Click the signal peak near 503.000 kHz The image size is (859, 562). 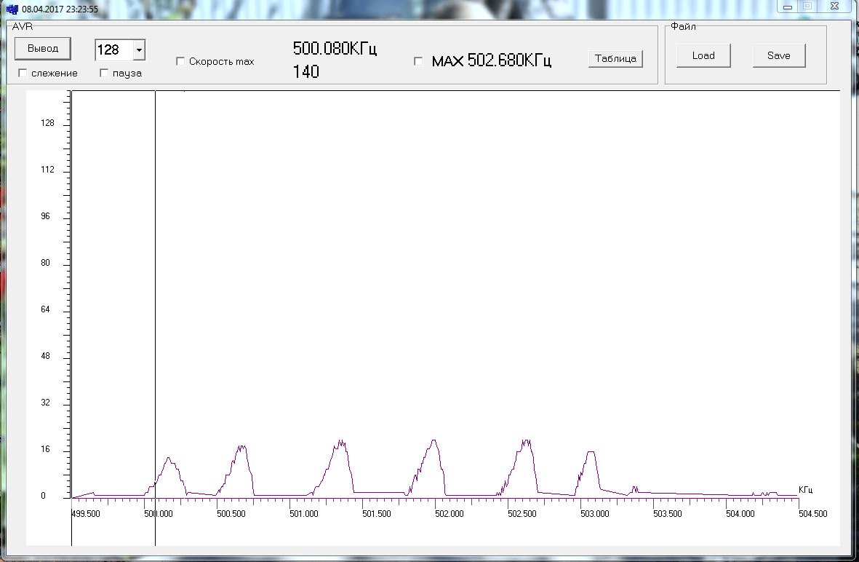(591, 453)
